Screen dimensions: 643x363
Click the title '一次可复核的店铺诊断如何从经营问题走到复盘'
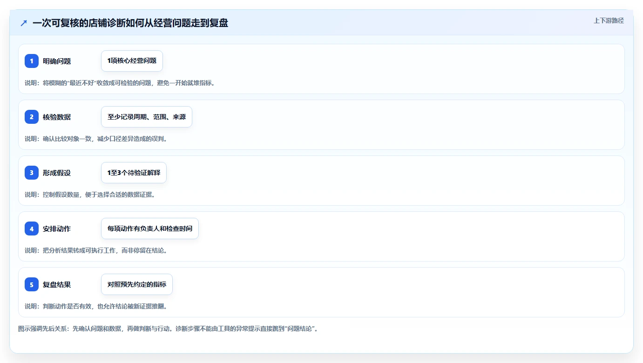[130, 23]
